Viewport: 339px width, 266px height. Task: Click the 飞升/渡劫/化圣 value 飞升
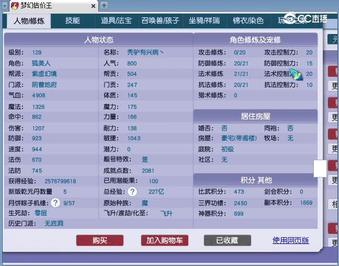(166, 214)
